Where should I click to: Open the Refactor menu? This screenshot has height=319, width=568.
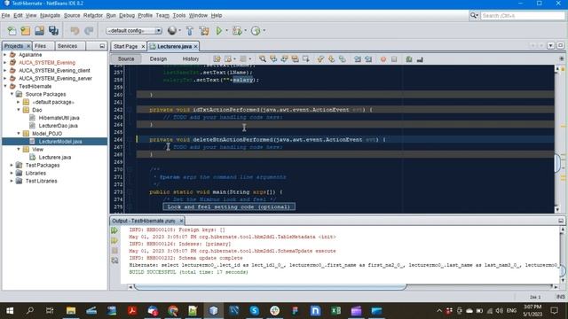[93, 16]
